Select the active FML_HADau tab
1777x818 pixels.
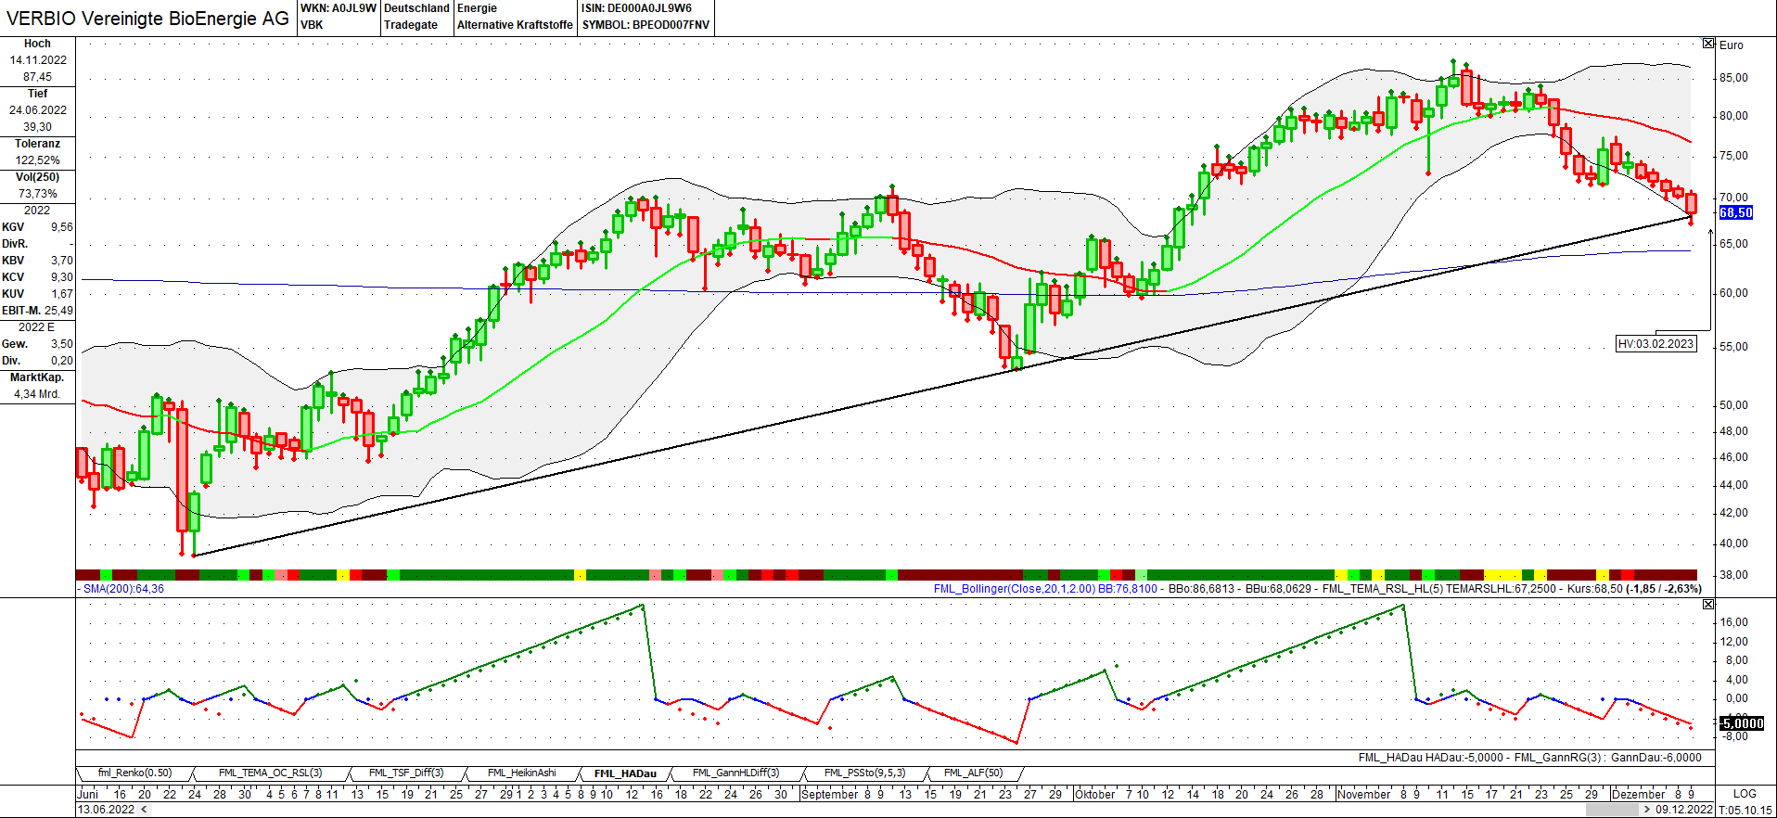tap(625, 773)
